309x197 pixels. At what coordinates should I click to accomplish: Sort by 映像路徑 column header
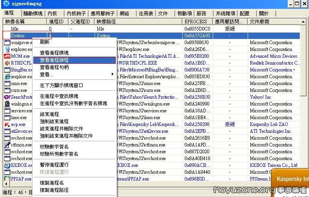138,22
